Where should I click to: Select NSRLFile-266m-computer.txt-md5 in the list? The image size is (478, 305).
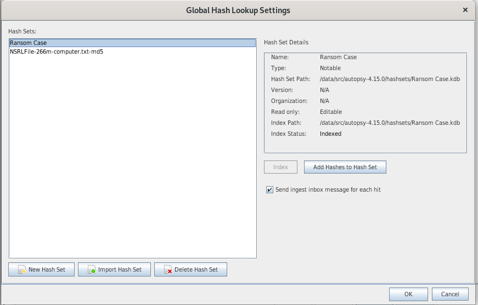57,52
